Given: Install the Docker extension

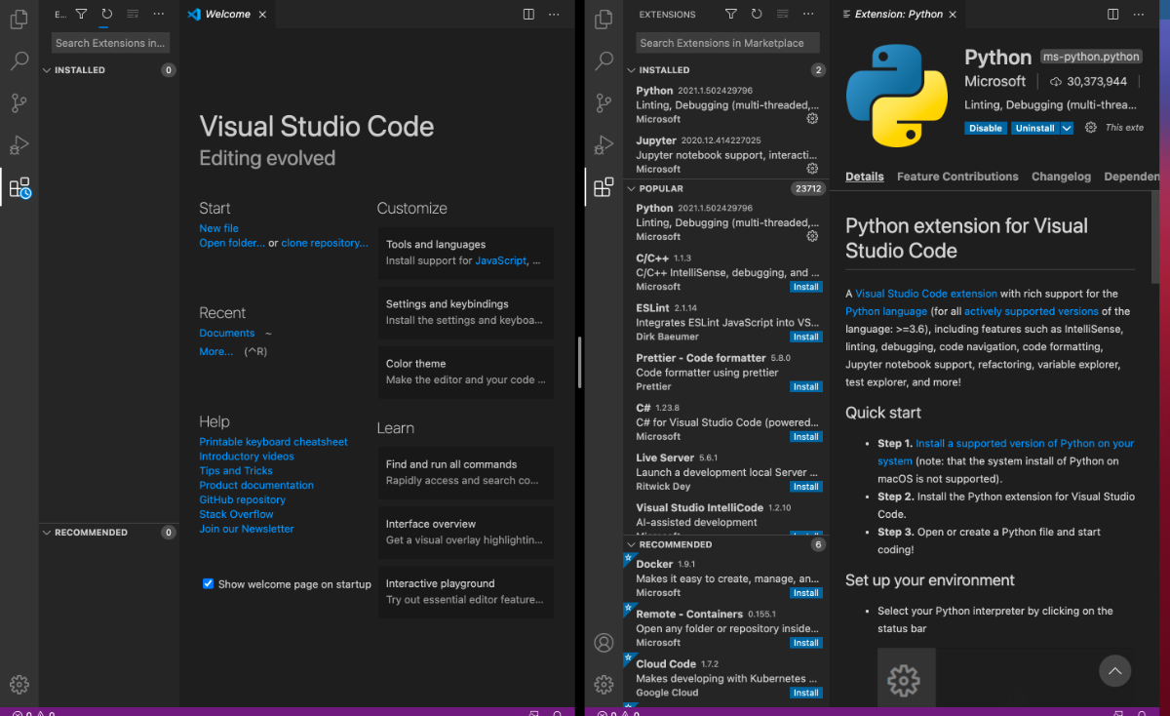Looking at the screenshot, I should (x=805, y=593).
